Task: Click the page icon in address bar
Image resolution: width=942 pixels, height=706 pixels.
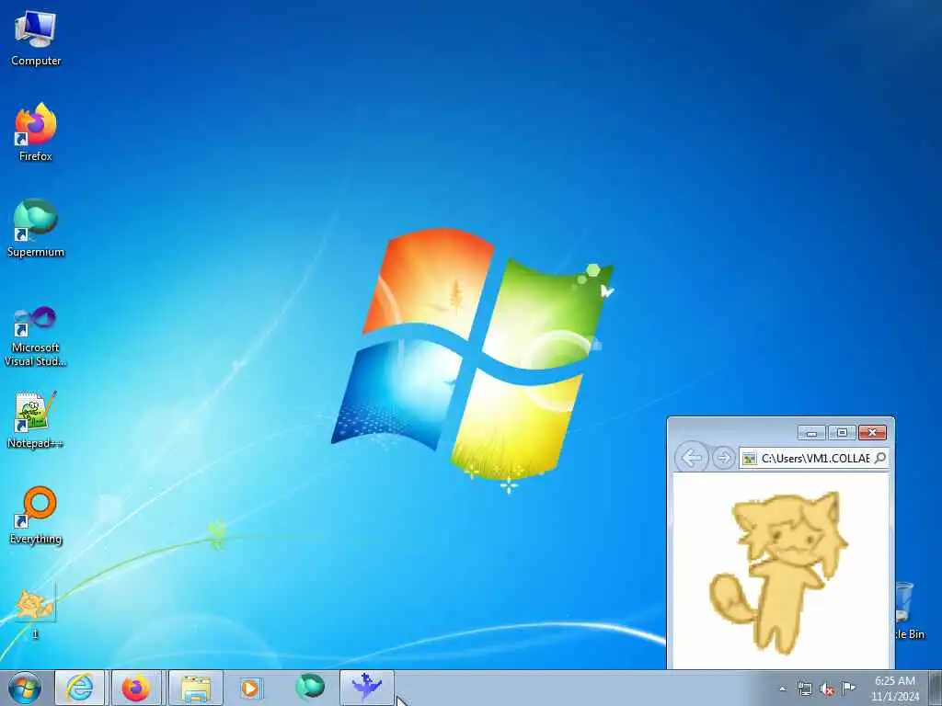Action: coord(749,459)
